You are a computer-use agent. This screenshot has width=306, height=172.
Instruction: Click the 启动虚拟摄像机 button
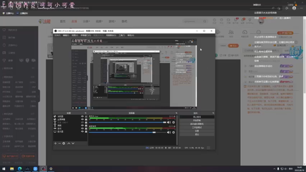pos(197,124)
